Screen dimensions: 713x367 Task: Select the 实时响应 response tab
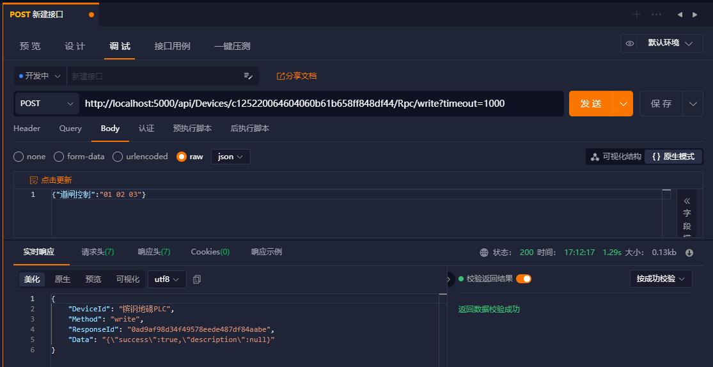point(39,252)
